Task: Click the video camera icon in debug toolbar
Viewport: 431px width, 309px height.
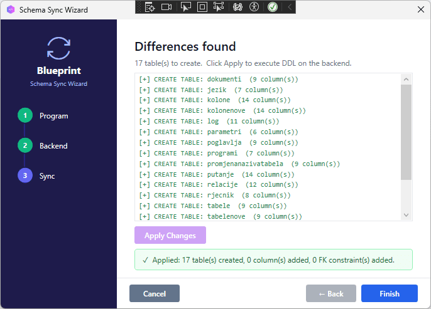Action: [166, 7]
